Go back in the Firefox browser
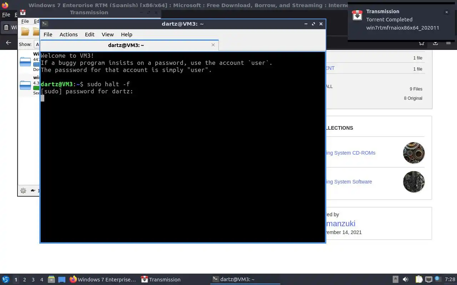 (x=9, y=43)
